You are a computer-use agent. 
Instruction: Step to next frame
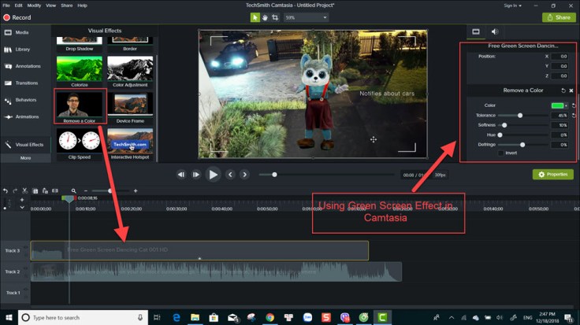[195, 175]
